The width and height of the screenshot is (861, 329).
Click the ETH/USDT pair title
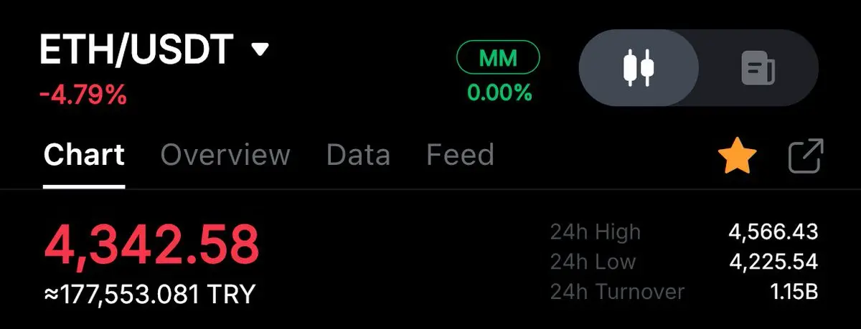[x=136, y=49]
